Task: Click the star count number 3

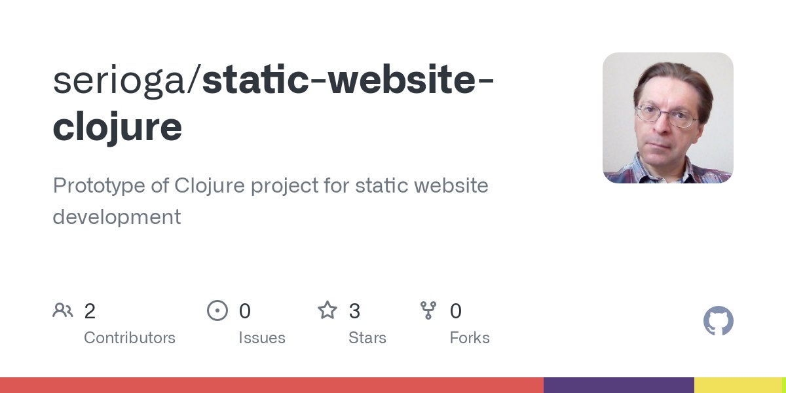Action: (x=354, y=311)
